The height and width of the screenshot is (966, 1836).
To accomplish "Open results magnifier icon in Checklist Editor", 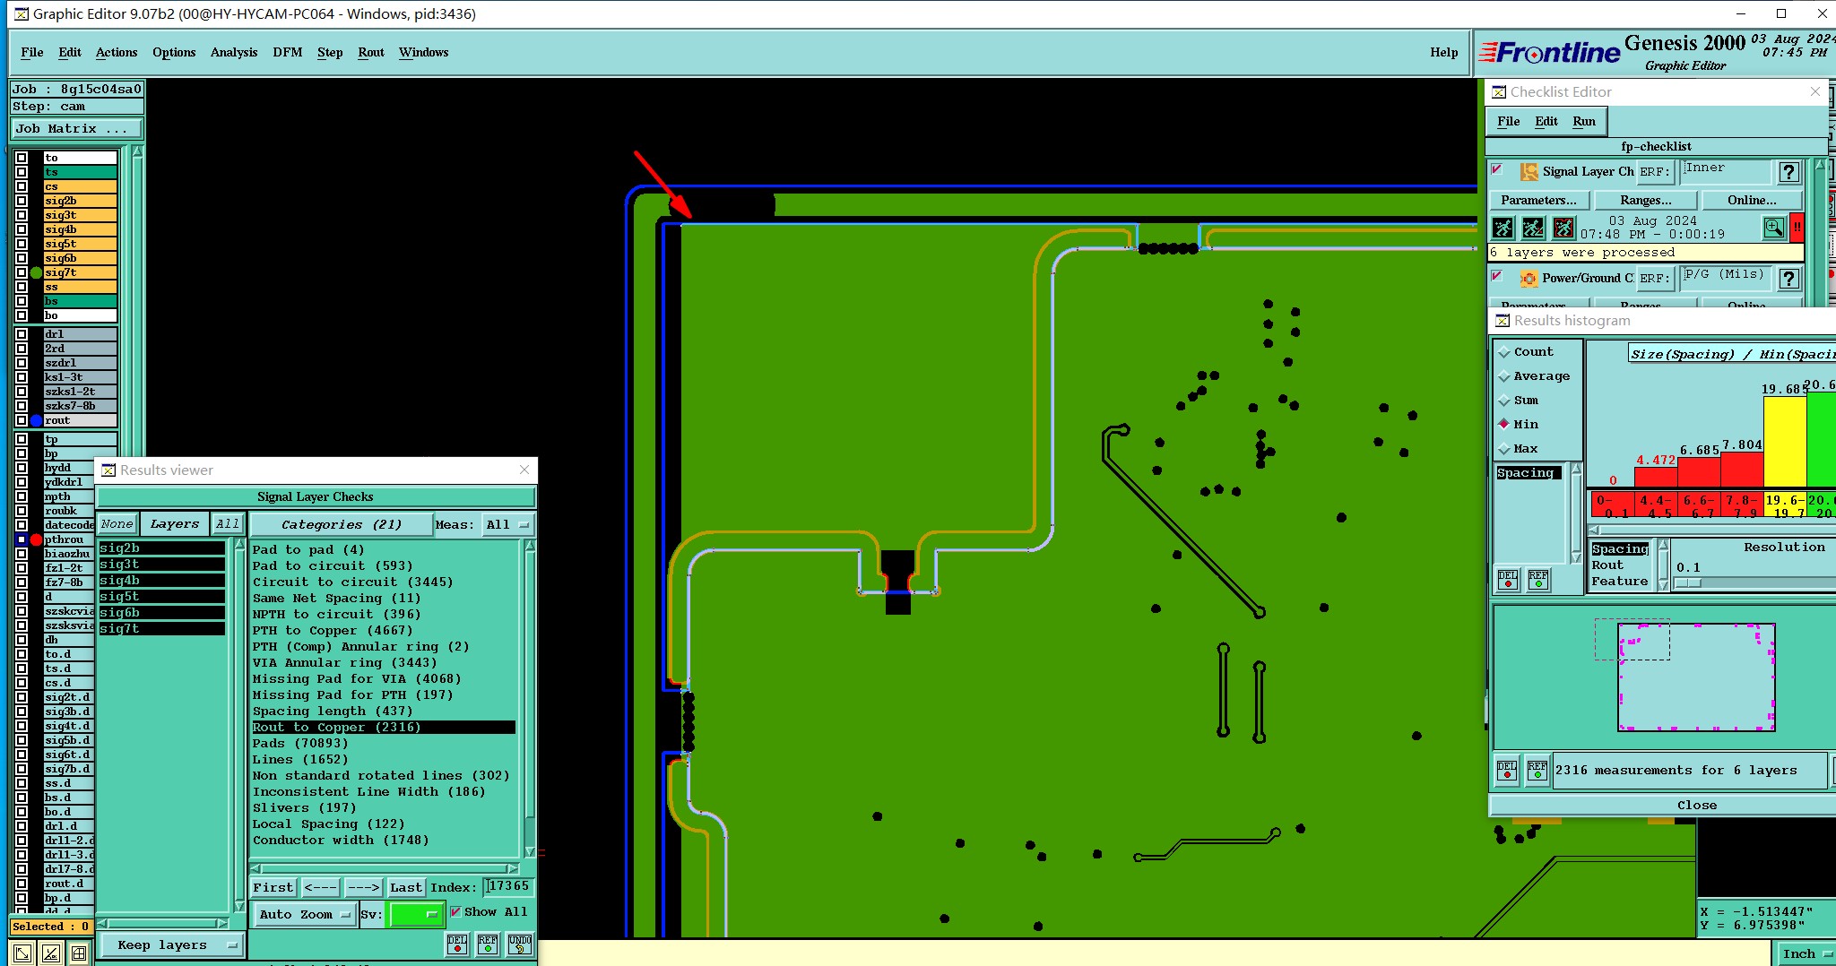I will pos(1774,229).
